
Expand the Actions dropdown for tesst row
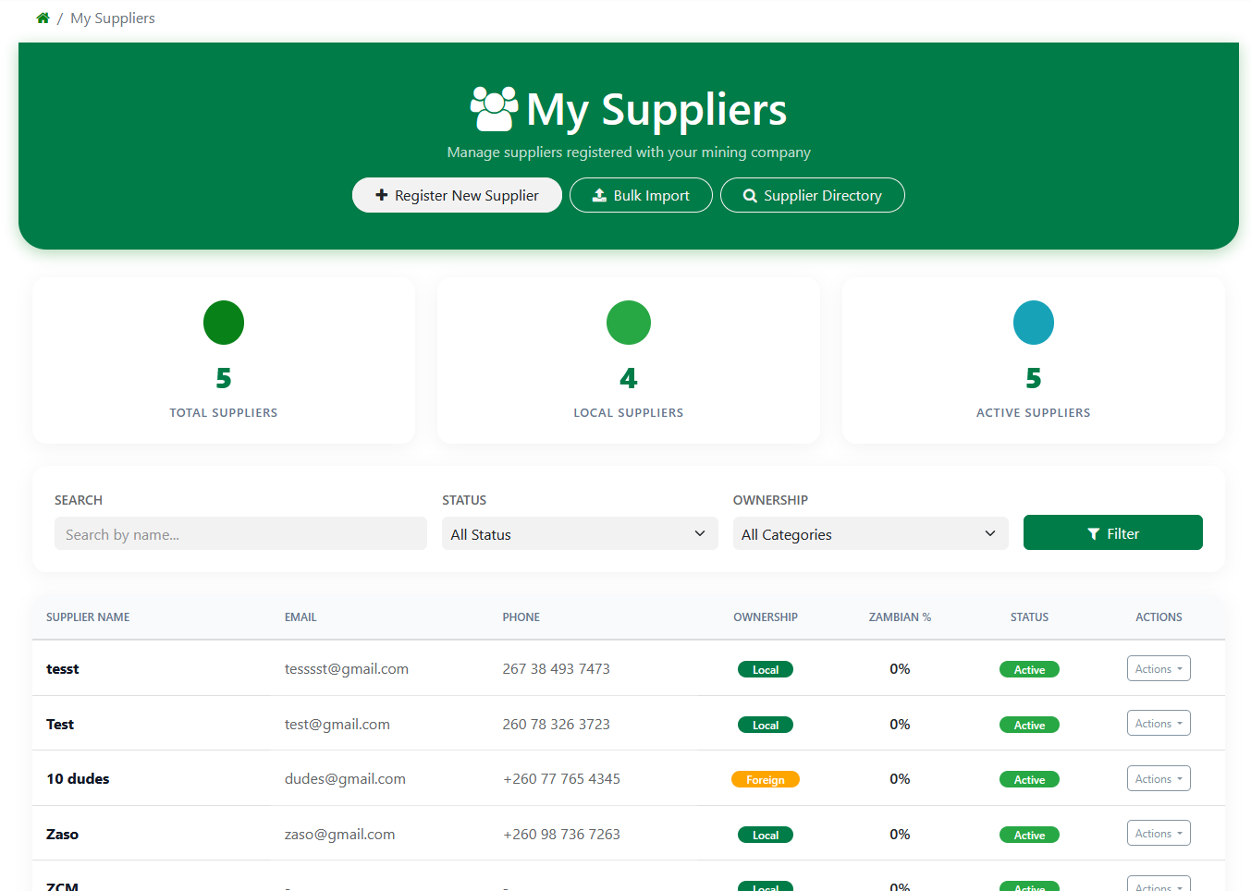tap(1159, 668)
